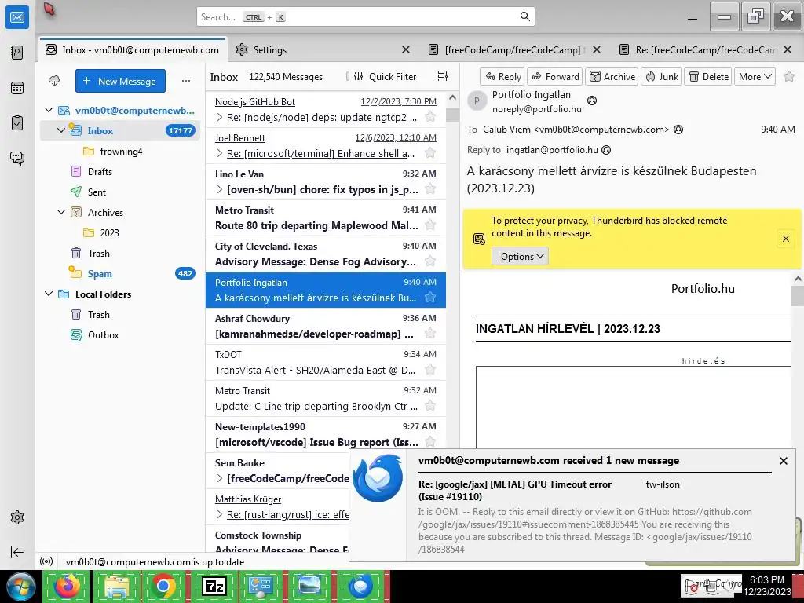
Task: Reply to the open message
Action: pyautogui.click(x=502, y=76)
